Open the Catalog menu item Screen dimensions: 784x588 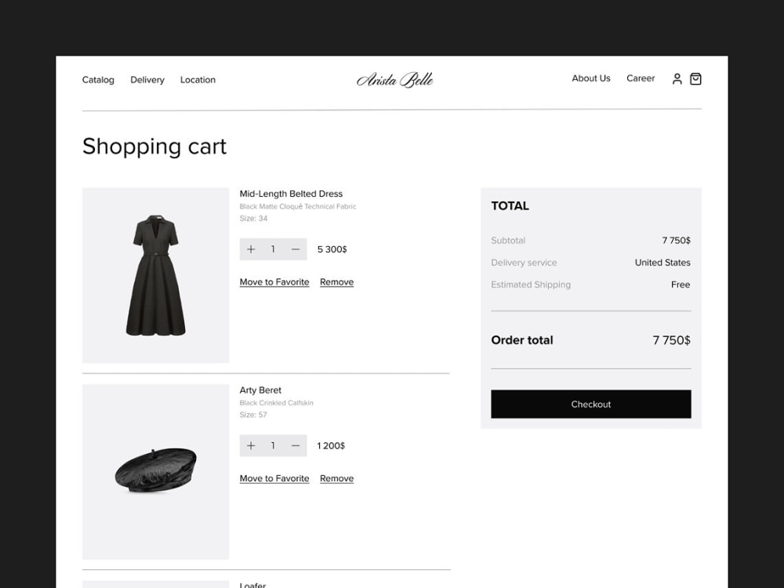[98, 80]
